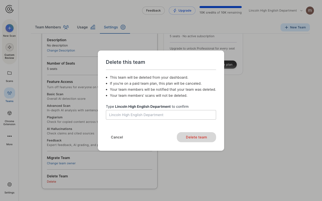Switch to the Usage tab

point(86,27)
